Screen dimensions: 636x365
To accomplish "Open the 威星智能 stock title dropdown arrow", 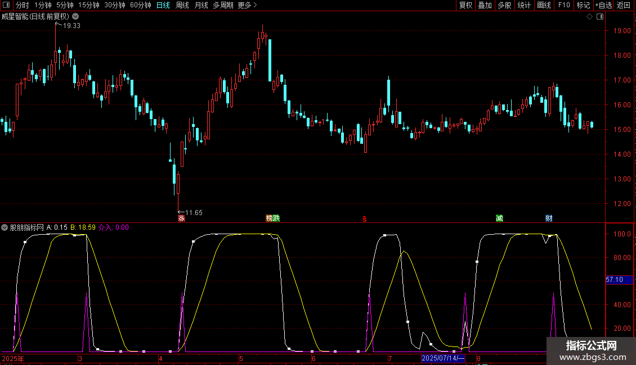I will click(73, 17).
